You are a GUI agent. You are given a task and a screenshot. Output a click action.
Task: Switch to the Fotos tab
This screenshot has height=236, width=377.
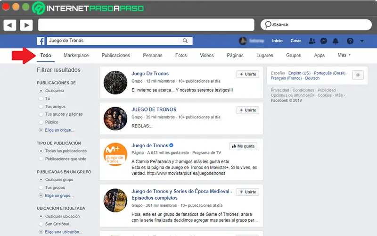(x=181, y=55)
